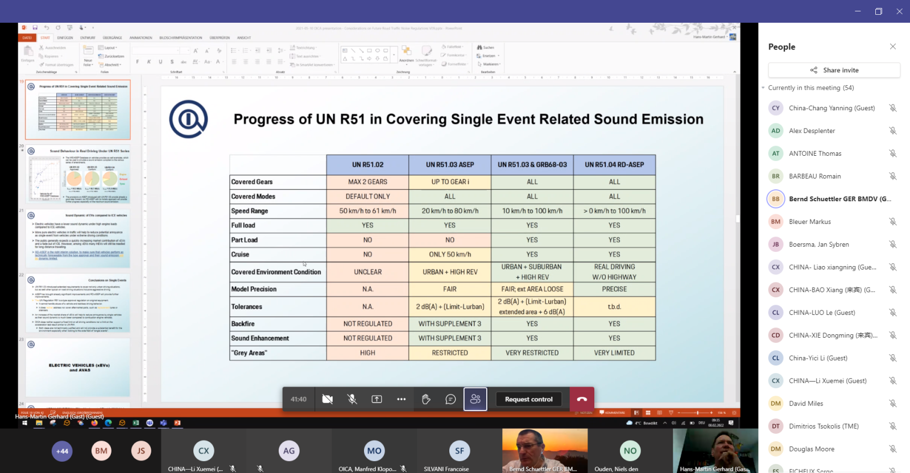Click the share icon beside Share invite
Image resolution: width=910 pixels, height=473 pixels.
(814, 70)
